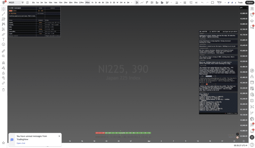Add a symbol with plus circle
255x148 pixels.
(x=27, y=3)
